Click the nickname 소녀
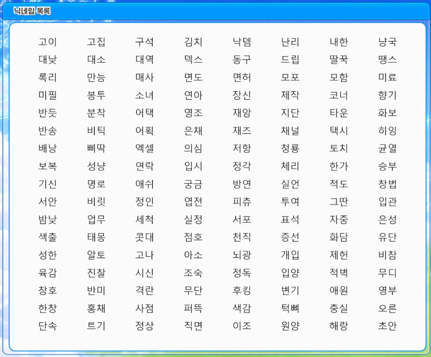 tap(145, 95)
